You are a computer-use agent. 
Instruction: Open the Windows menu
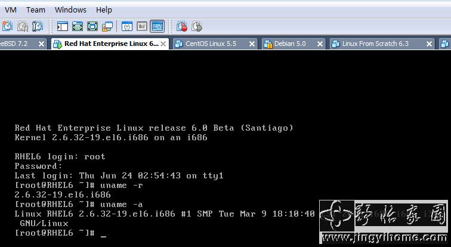point(70,10)
